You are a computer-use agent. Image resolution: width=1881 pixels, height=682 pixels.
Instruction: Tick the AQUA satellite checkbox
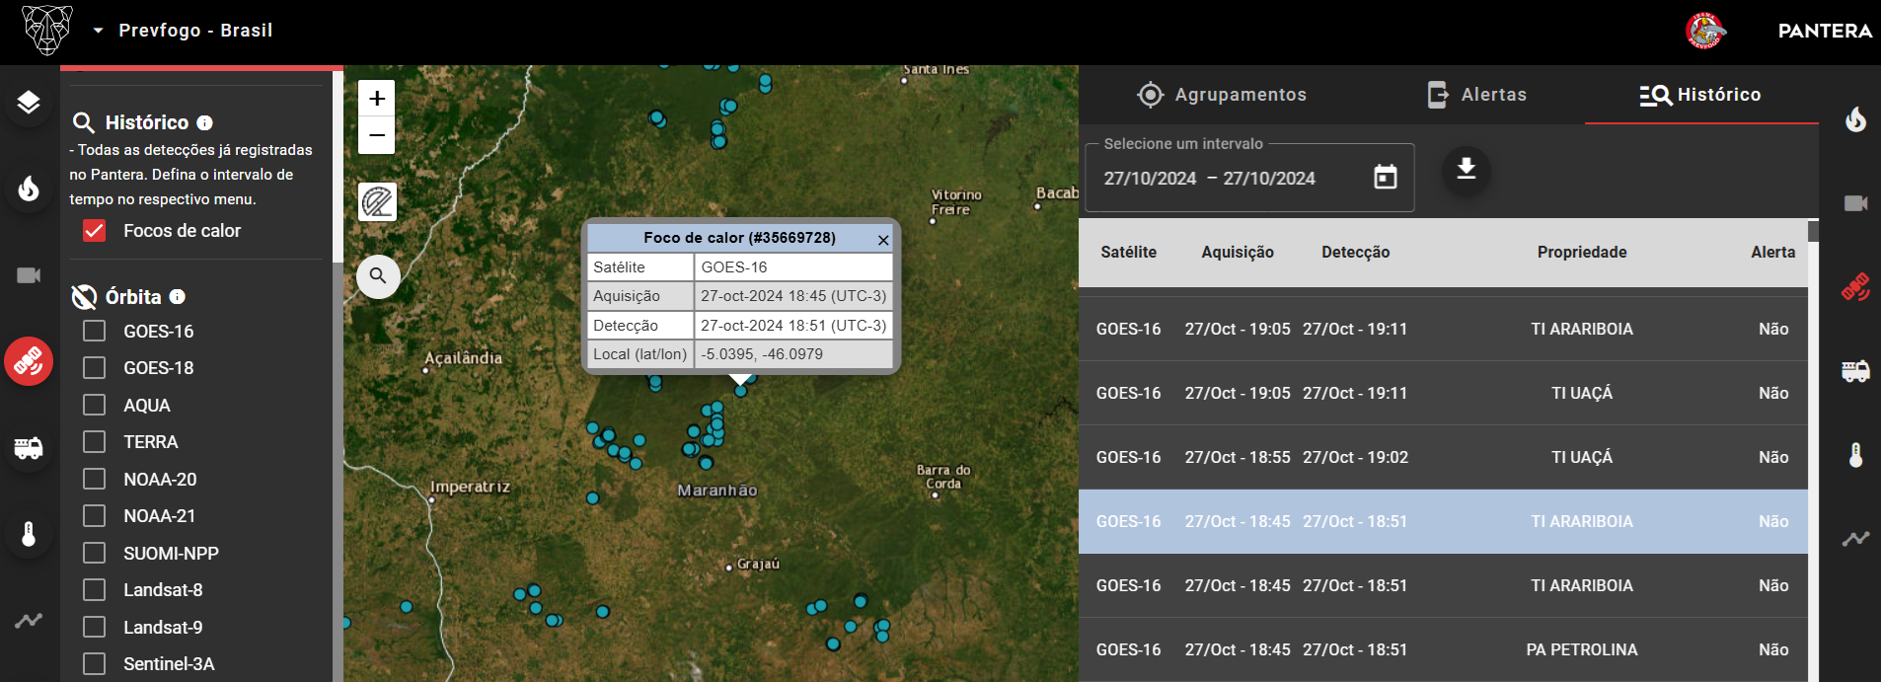[95, 405]
